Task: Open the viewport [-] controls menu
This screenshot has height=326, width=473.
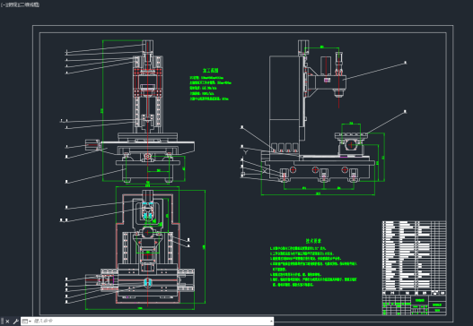Action: point(3,4)
